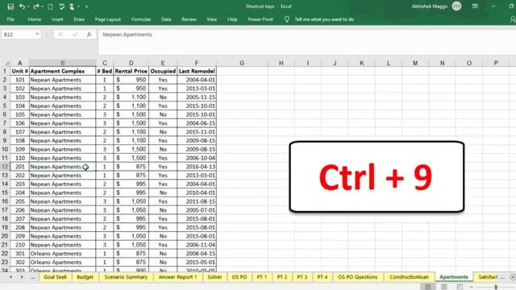This screenshot has width=516, height=290.
Task: Click date cell 2016-04-13
Action: click(197, 167)
